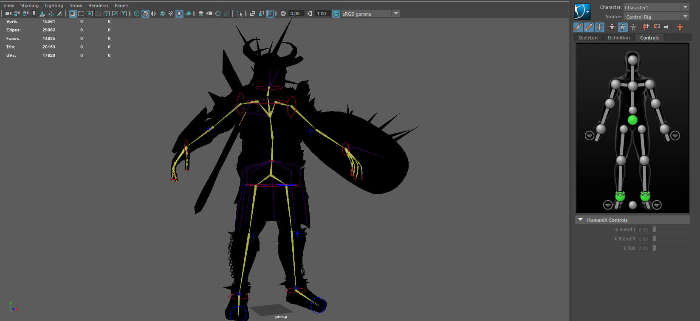Click the orange stance pose figure icon
700x321 pixels.
680,27
